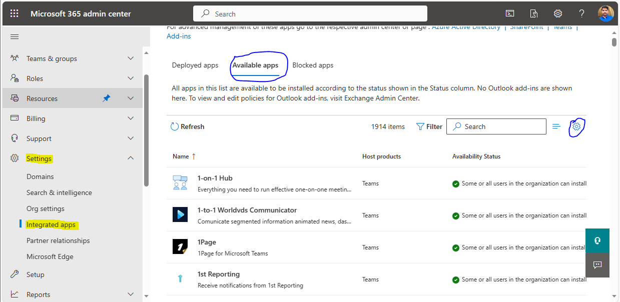Click the sort lines icon beside search

(x=556, y=126)
